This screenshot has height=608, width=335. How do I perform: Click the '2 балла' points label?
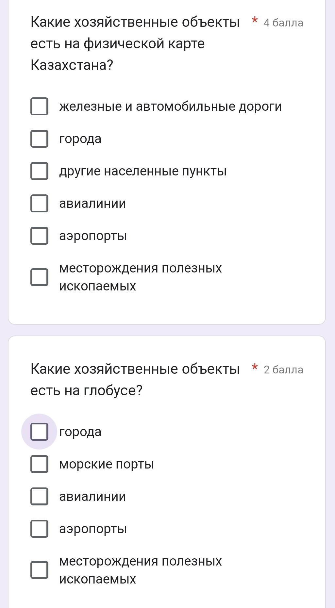click(283, 370)
